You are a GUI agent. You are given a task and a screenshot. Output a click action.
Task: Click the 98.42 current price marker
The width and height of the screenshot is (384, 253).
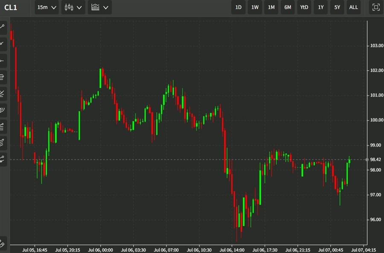click(375, 159)
